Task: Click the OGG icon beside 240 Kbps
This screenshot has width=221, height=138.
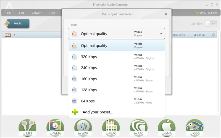Action: click(x=74, y=68)
